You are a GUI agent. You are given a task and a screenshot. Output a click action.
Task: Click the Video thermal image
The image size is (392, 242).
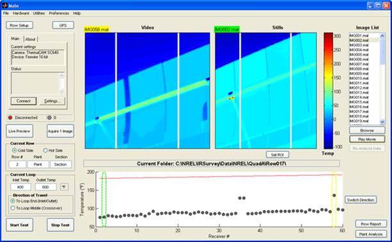pyautogui.click(x=148, y=91)
